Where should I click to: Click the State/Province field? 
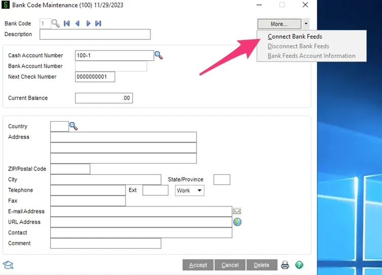click(x=222, y=179)
